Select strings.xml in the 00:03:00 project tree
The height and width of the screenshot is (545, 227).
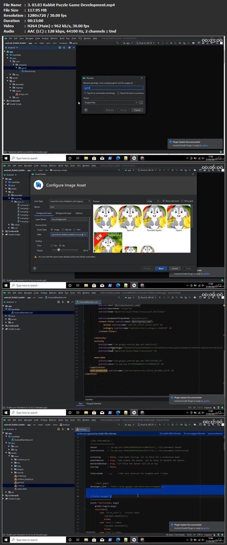(22, 94)
